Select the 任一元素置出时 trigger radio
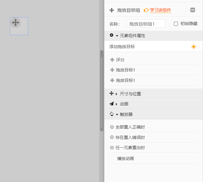 112,148
